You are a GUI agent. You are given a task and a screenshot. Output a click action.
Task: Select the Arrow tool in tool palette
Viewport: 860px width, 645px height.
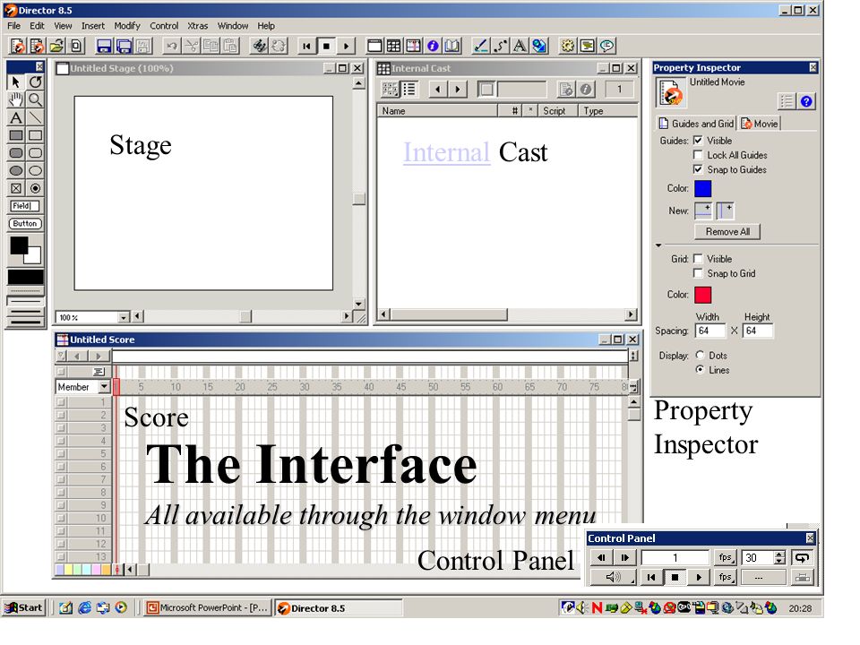tap(16, 82)
